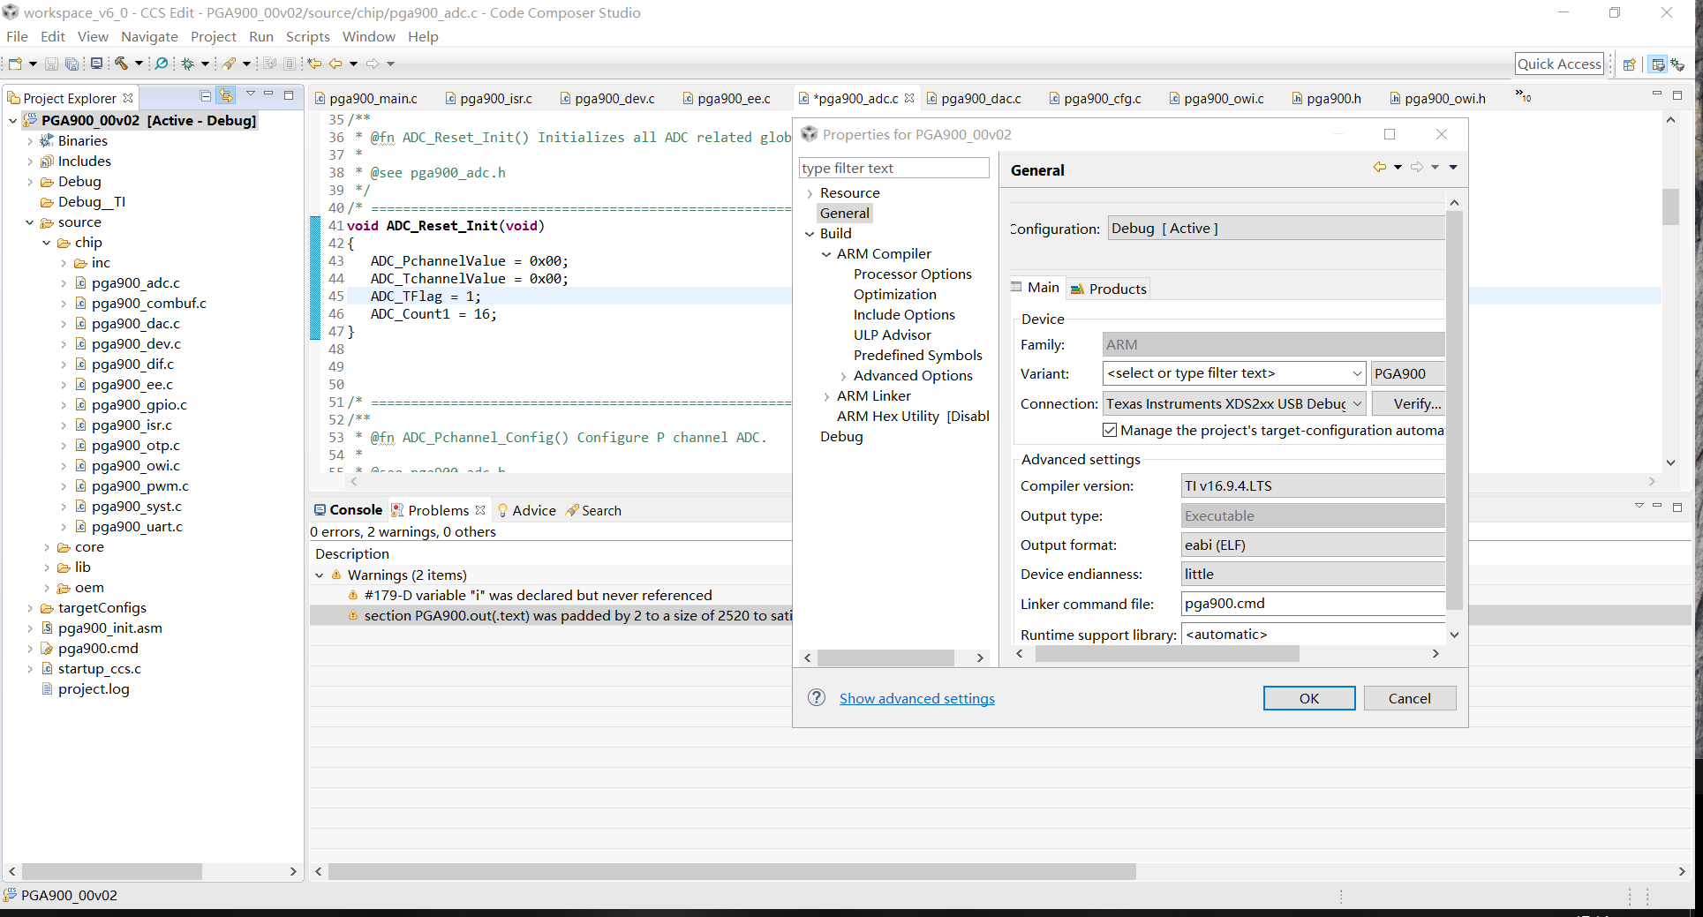Click the New Target Configuration monitor icon
The image size is (1703, 917).
coord(96,64)
